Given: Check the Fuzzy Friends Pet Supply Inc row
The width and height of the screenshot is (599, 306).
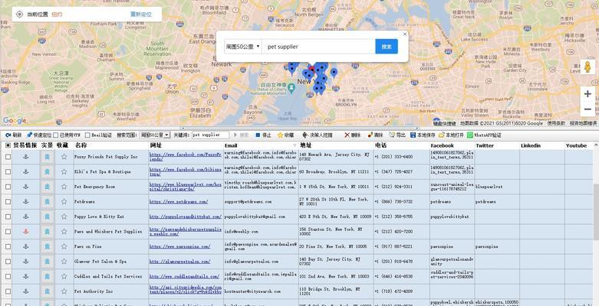Looking at the screenshot, I should click(x=8, y=157).
